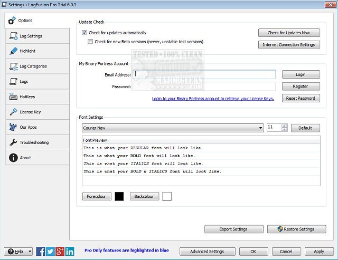Screen dimensions: 338x260
Task: Open the About tab
Action: 37,158
